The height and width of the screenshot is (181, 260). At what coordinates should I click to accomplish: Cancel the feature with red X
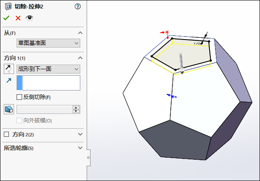[18, 18]
